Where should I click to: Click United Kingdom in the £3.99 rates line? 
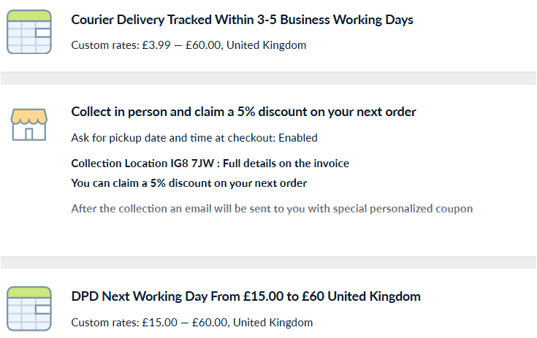266,45
